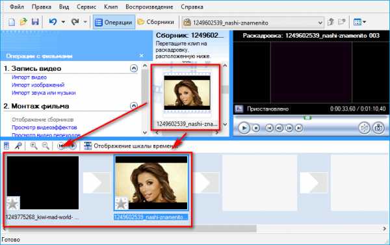Click the zoom out magnifier icon
The height and width of the screenshot is (245, 390).
pyautogui.click(x=45, y=146)
